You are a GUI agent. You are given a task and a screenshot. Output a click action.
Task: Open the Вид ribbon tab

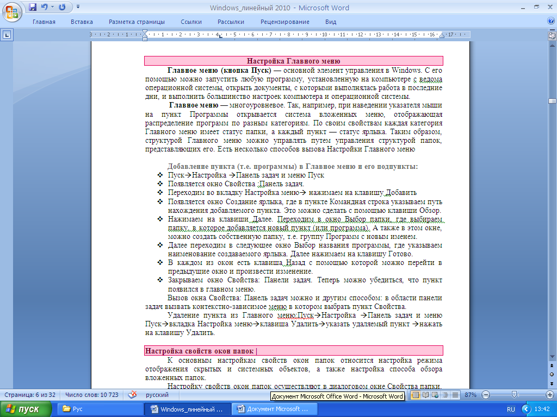(x=331, y=22)
